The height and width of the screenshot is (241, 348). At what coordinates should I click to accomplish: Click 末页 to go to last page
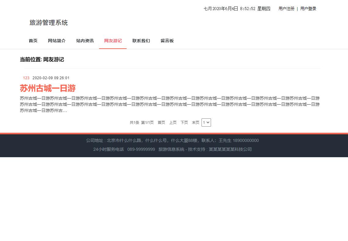click(x=195, y=122)
